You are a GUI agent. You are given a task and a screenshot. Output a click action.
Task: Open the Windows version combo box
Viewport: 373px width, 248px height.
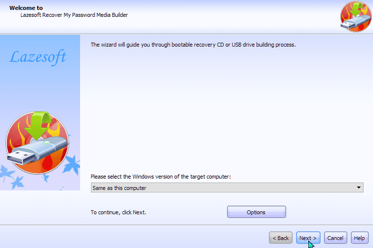(227, 187)
